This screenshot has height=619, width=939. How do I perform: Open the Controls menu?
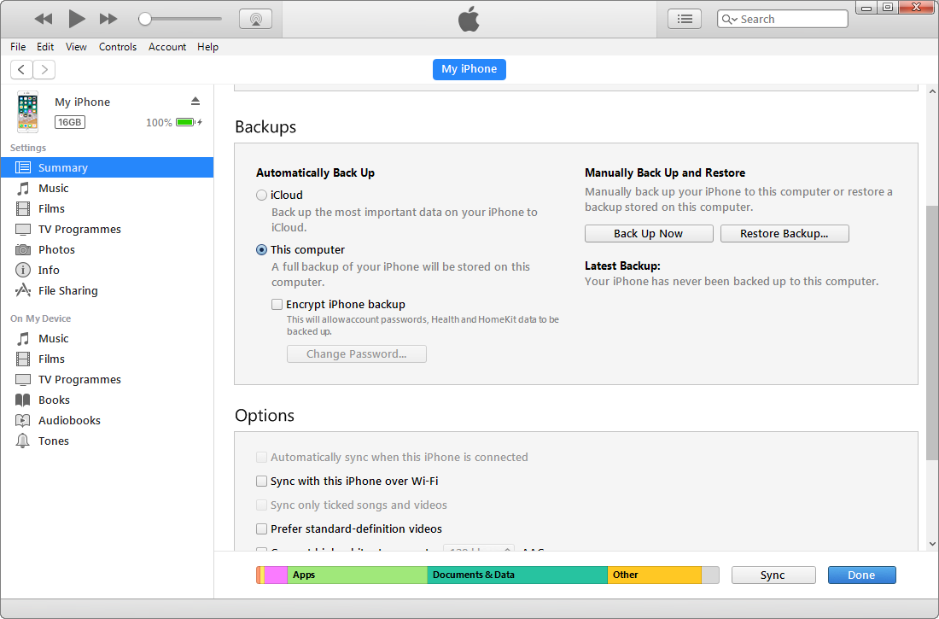118,47
